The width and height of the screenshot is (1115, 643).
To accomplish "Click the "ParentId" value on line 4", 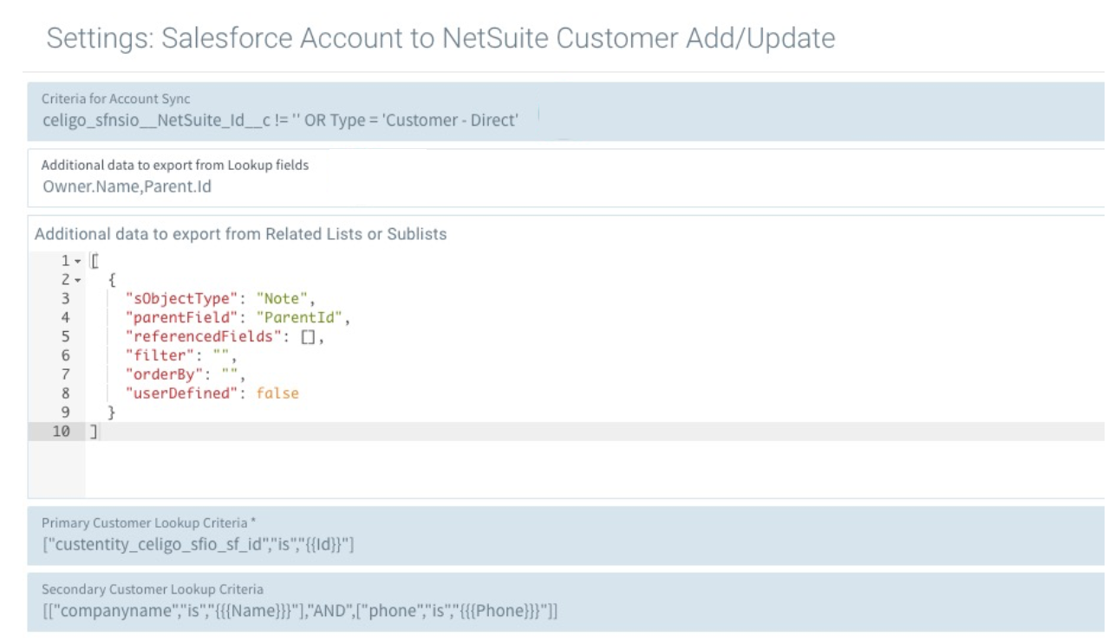I will coord(301,318).
